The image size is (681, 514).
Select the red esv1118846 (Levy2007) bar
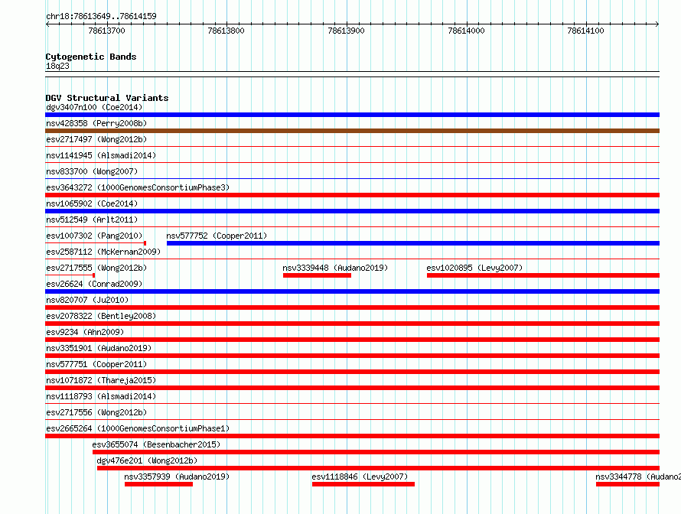(363, 484)
